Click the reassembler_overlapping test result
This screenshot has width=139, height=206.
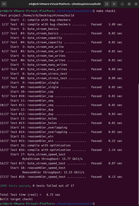click(61, 132)
